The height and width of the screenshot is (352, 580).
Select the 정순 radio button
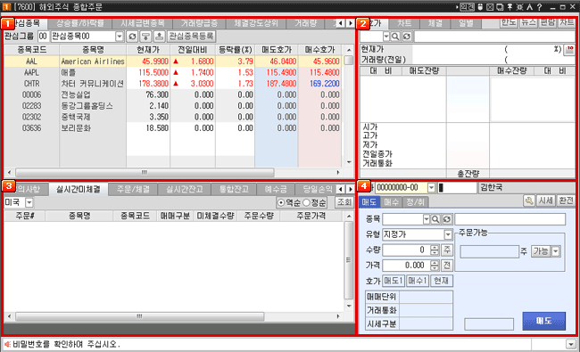point(306,202)
